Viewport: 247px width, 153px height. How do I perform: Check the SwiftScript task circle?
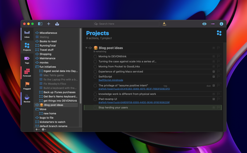point(95,76)
